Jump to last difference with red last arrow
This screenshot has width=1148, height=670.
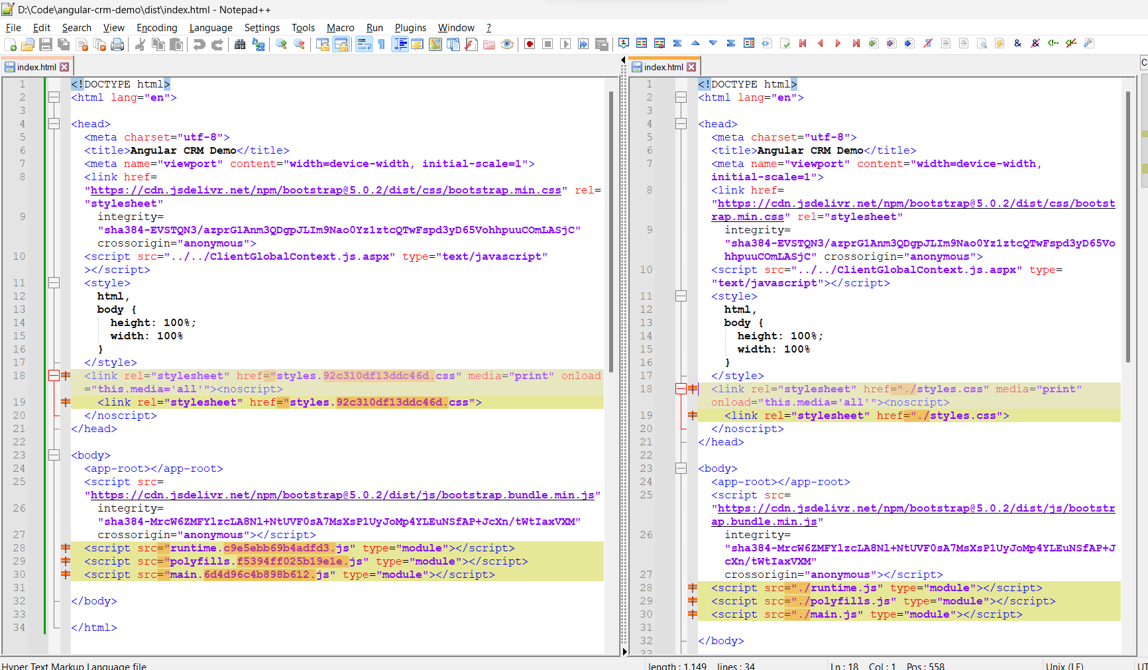click(x=856, y=44)
